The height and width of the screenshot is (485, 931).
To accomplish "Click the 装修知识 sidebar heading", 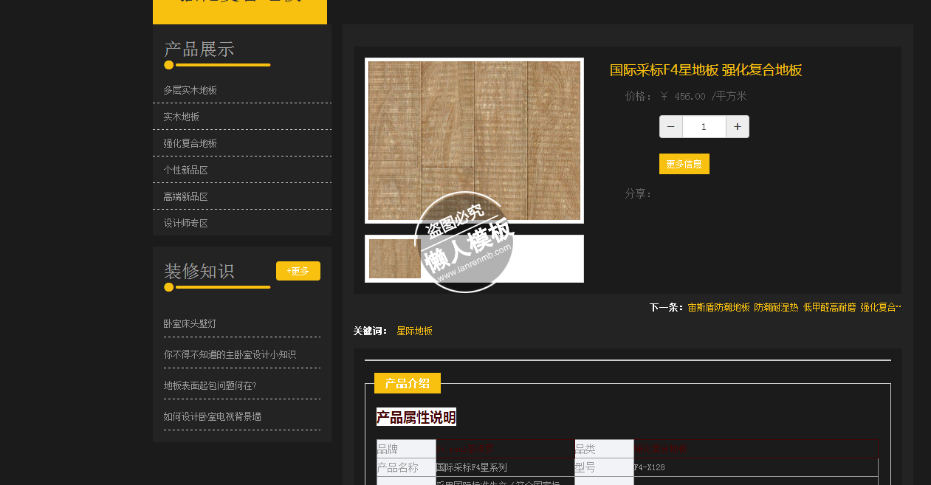I will click(x=199, y=271).
